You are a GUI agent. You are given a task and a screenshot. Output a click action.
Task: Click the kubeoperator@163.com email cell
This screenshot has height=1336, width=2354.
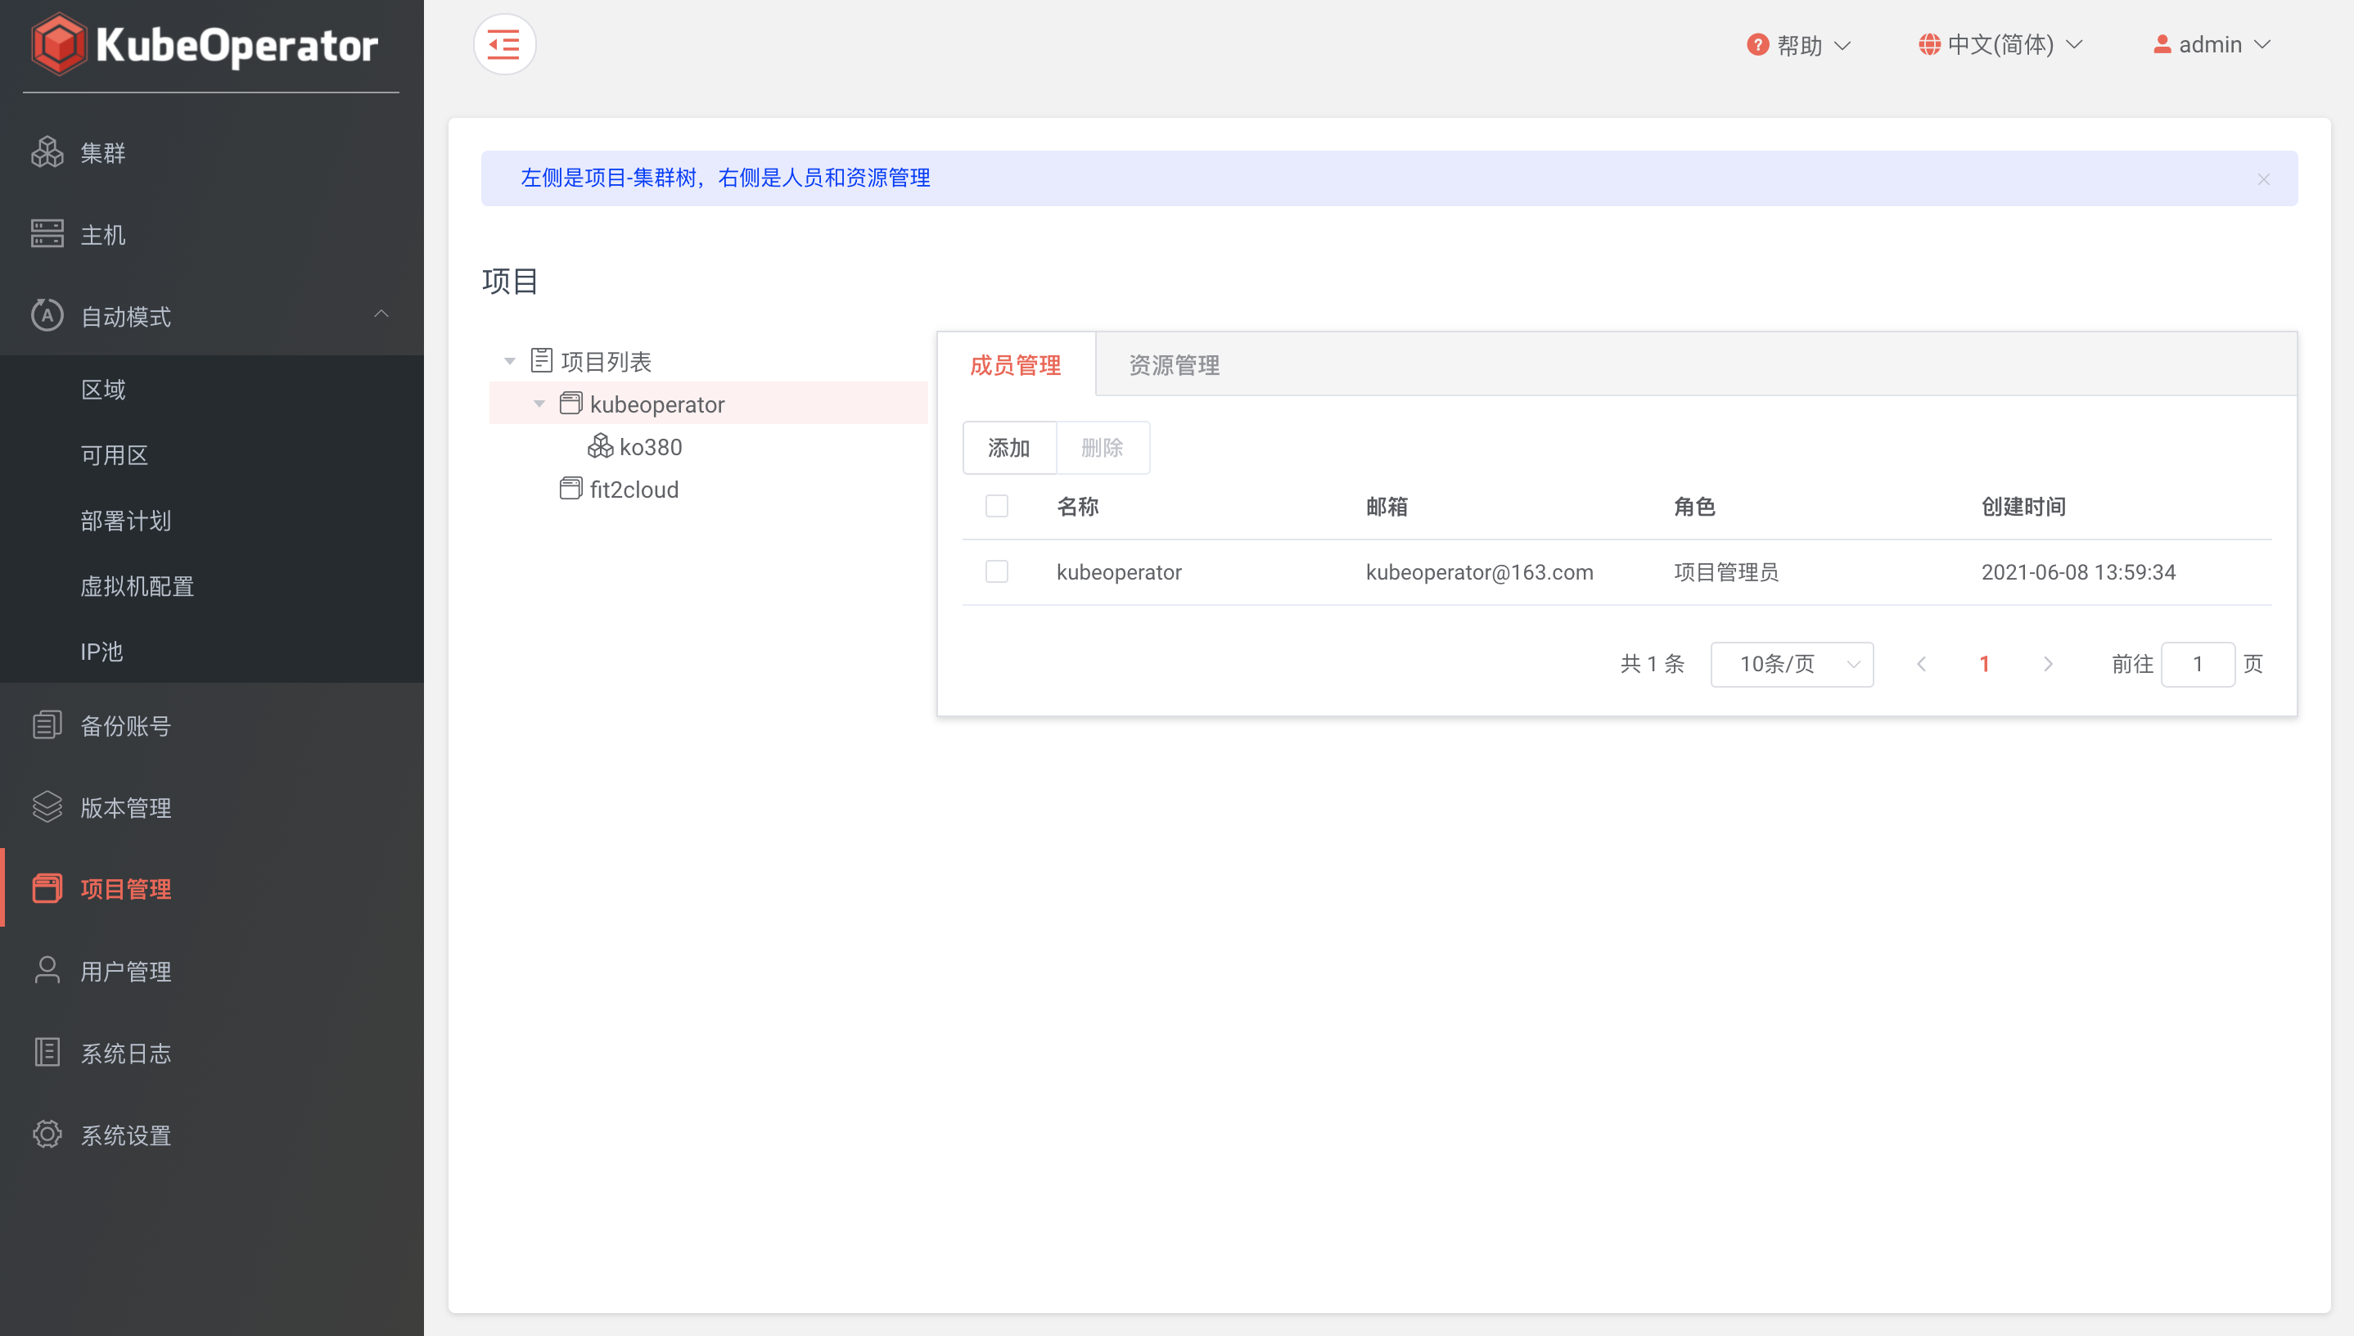coord(1479,571)
